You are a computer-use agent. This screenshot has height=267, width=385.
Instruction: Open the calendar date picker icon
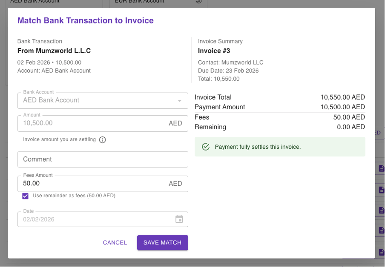179,219
